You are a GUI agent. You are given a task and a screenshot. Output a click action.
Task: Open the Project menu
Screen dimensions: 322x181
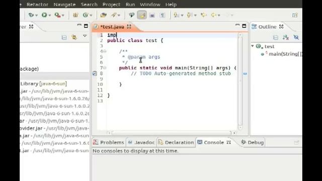(x=111, y=5)
